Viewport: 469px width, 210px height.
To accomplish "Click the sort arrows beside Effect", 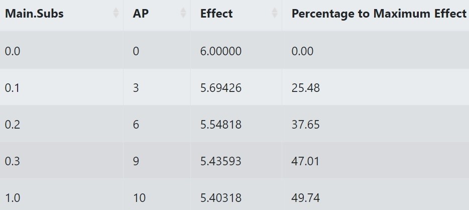I will pos(275,14).
